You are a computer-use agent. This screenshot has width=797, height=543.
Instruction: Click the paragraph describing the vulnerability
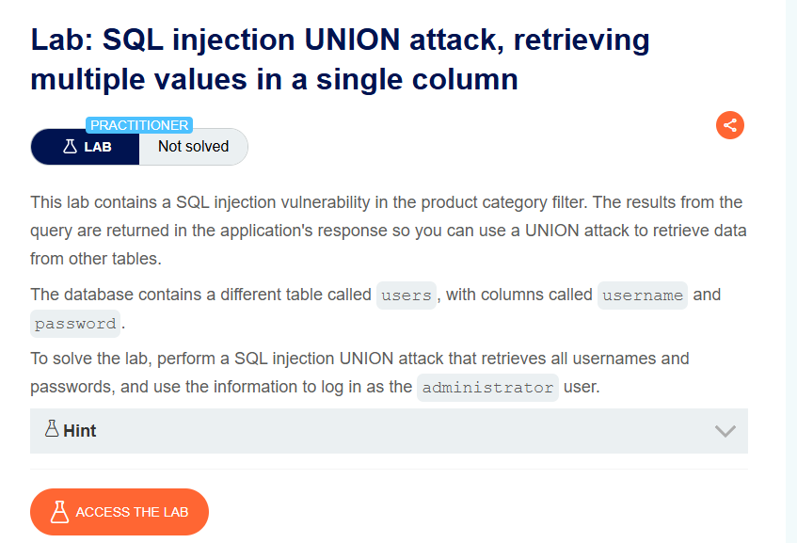tap(389, 231)
